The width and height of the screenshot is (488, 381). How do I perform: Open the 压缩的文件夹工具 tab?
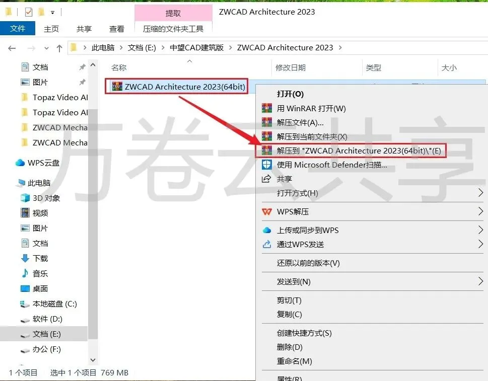[173, 29]
